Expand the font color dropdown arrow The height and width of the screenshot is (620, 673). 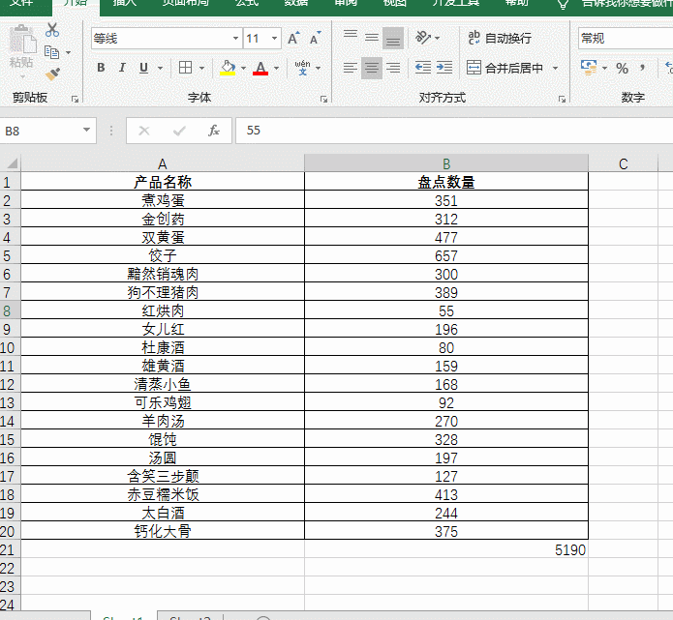(276, 68)
